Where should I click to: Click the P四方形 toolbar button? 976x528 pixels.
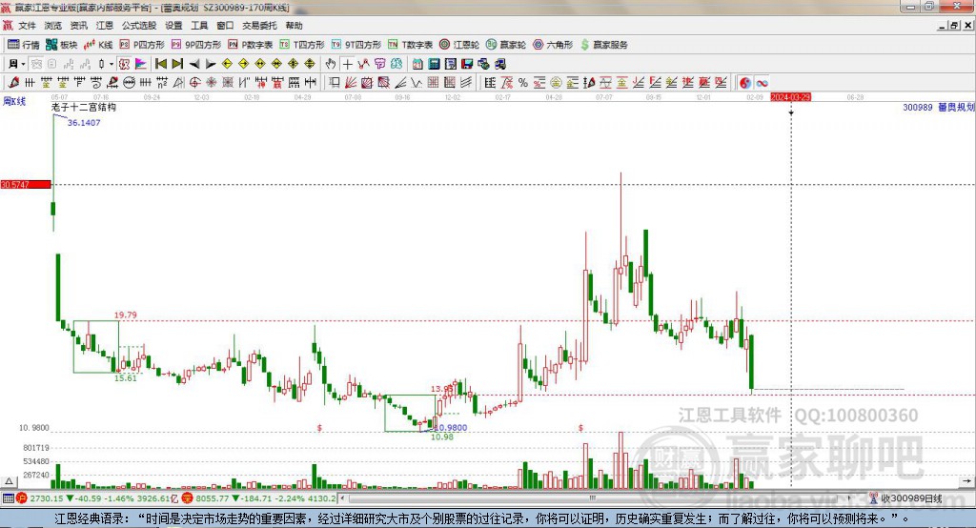142,45
